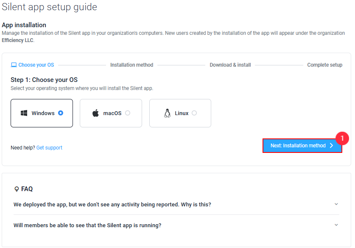Click the lightbulb icon next to FAQ
This screenshot has height=248, width=355.
click(x=17, y=189)
